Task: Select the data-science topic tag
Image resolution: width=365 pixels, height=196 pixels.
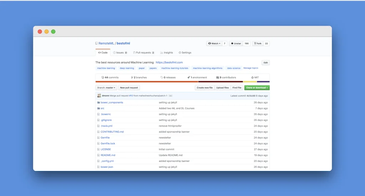Action: coord(234,68)
